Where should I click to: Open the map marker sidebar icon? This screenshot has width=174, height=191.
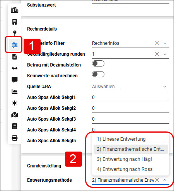coord(15,114)
